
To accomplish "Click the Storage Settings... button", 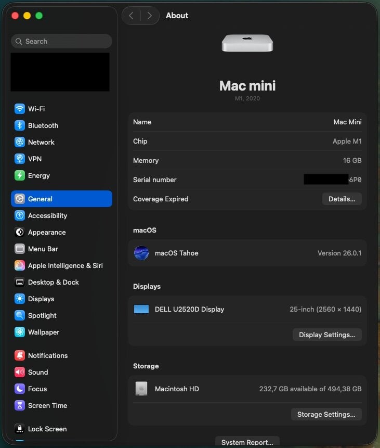I will (326, 414).
